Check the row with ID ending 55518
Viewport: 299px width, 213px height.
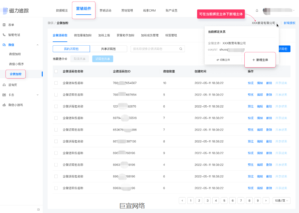(x=56, y=118)
